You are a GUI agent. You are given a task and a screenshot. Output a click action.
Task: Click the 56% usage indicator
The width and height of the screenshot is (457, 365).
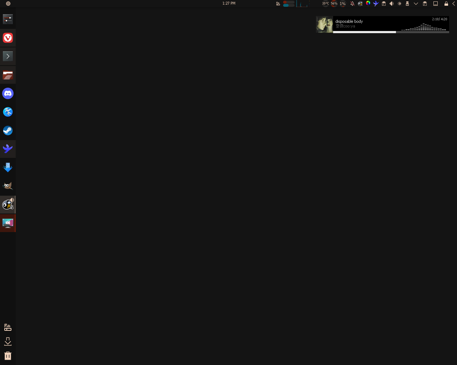click(x=334, y=4)
